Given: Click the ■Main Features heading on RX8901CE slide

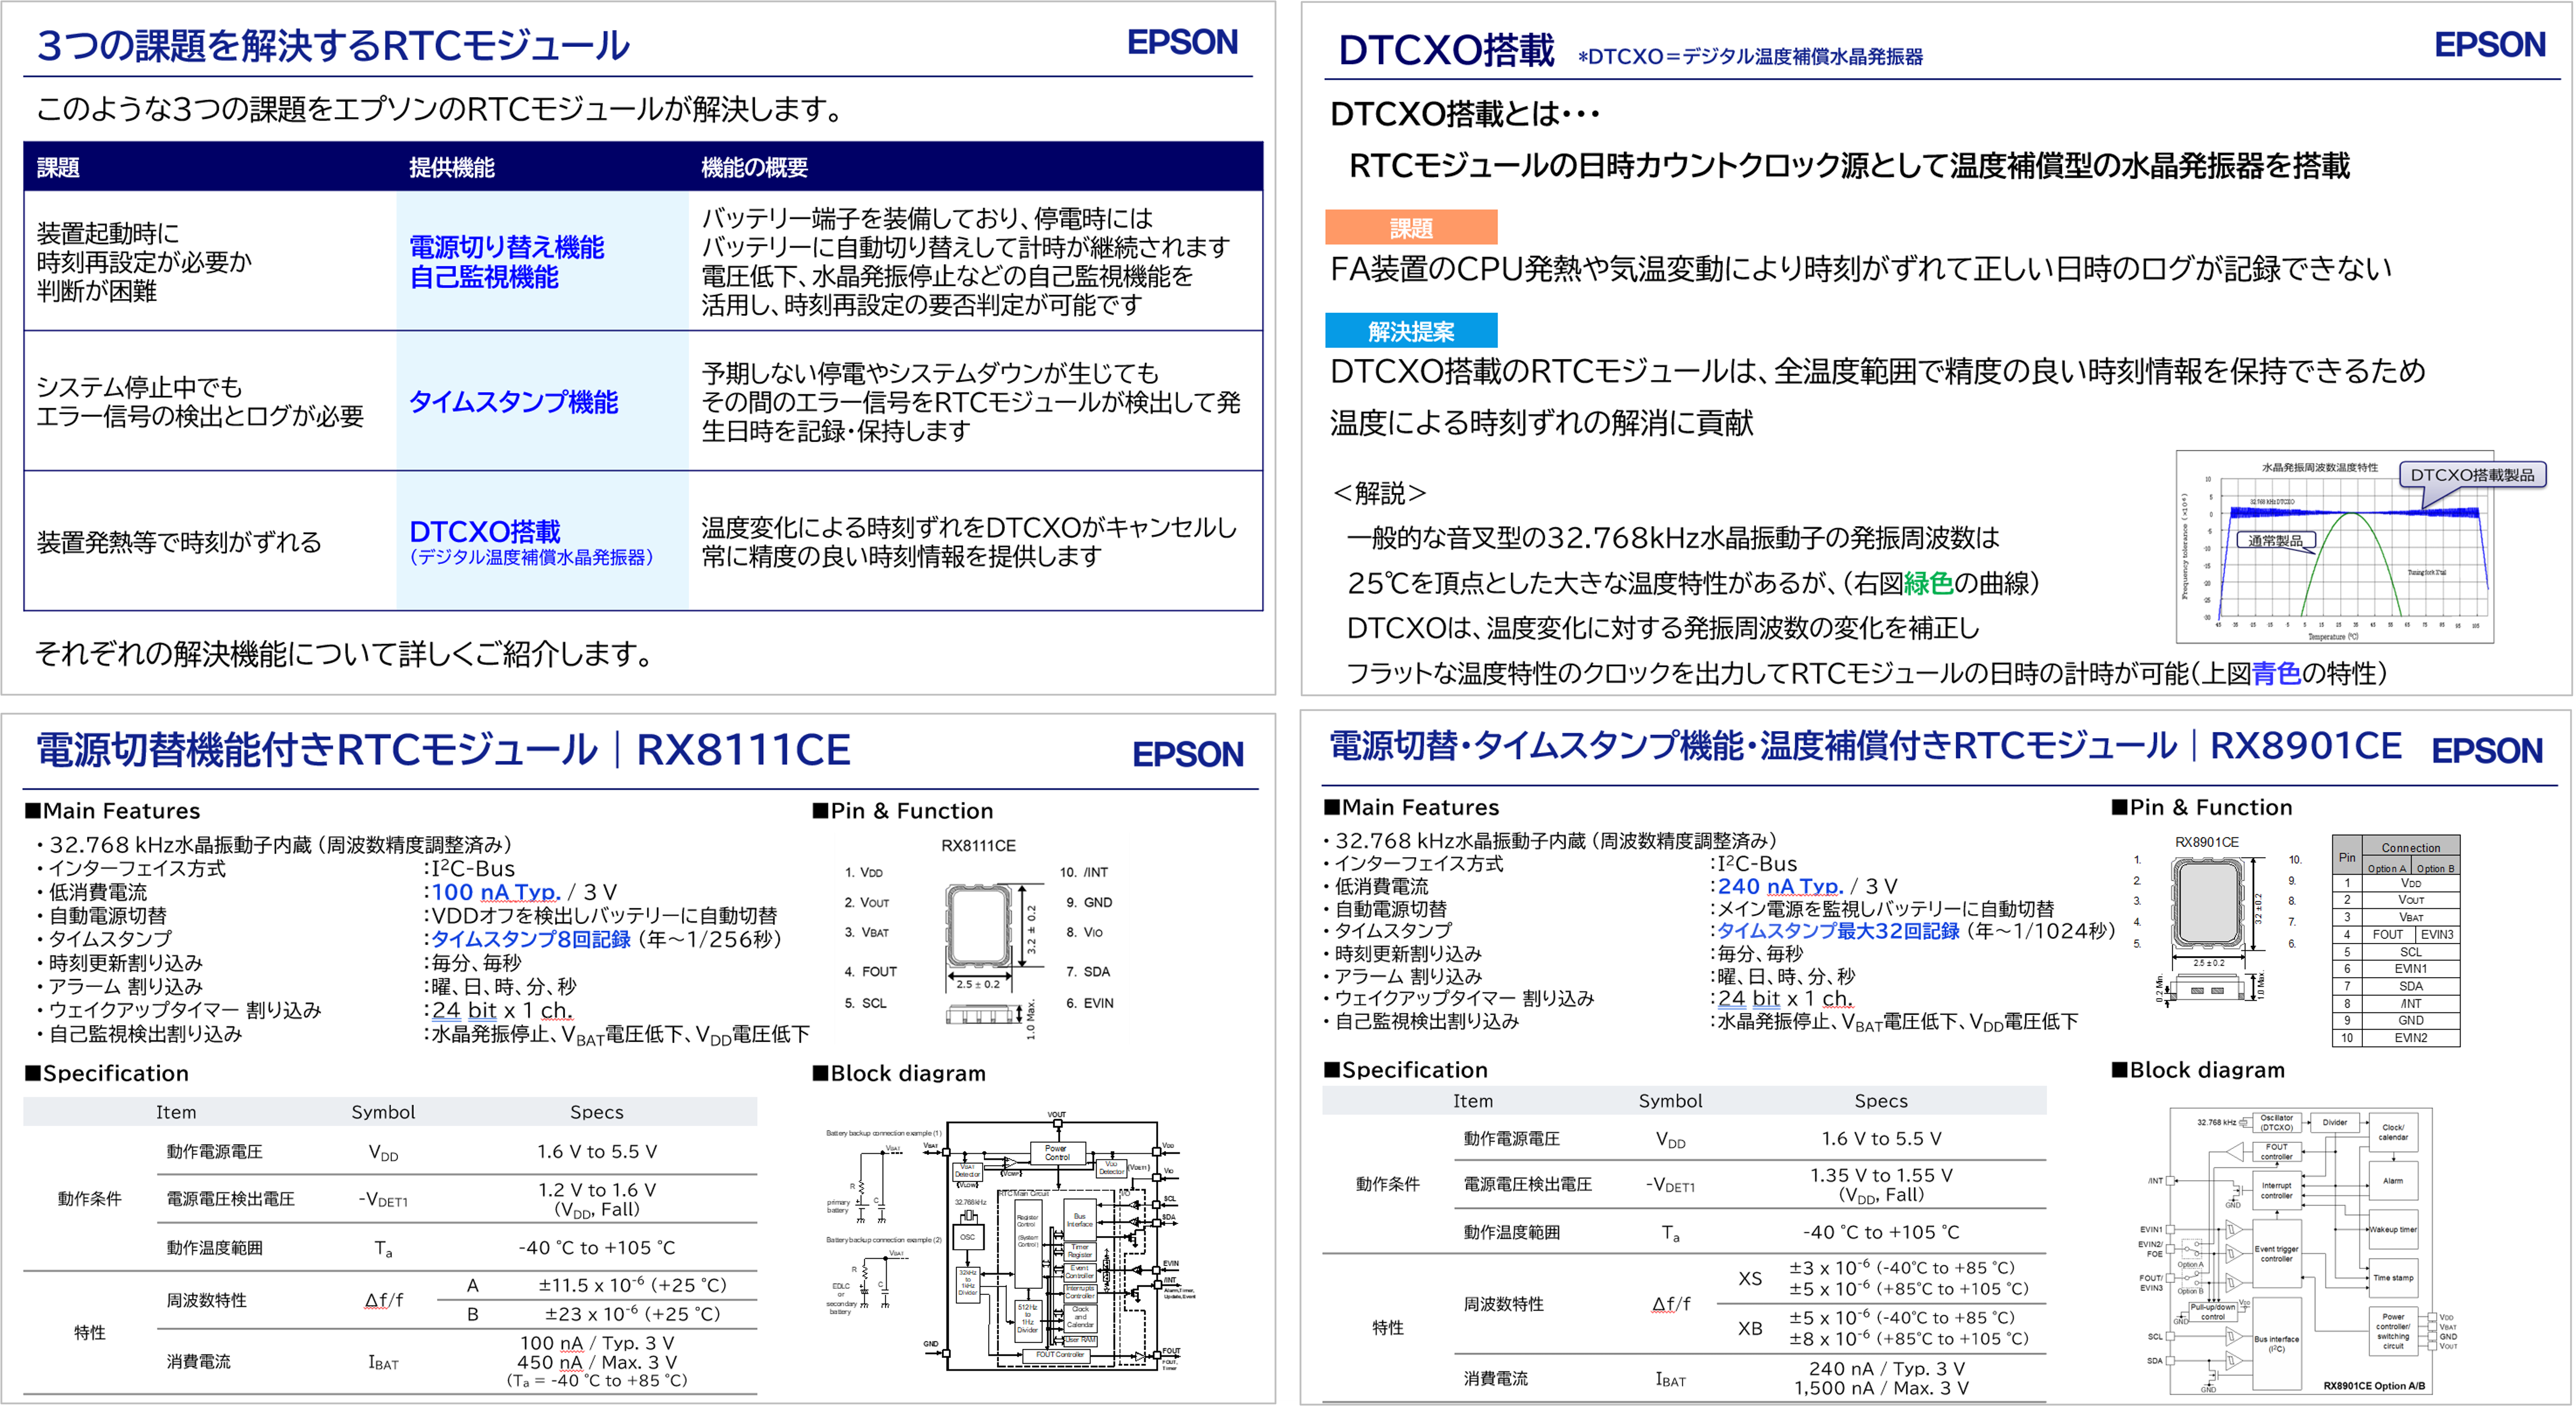Looking at the screenshot, I should pyautogui.click(x=1411, y=808).
